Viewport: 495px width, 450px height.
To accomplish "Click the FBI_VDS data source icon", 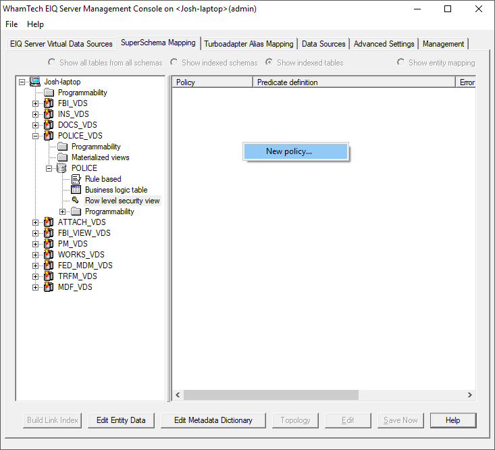I will coord(49,103).
